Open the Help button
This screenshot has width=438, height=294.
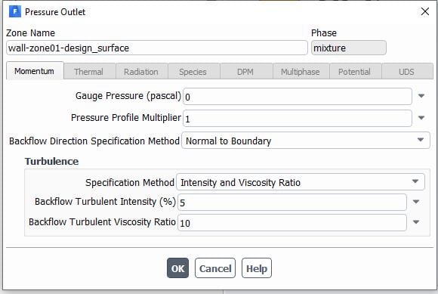tap(257, 268)
